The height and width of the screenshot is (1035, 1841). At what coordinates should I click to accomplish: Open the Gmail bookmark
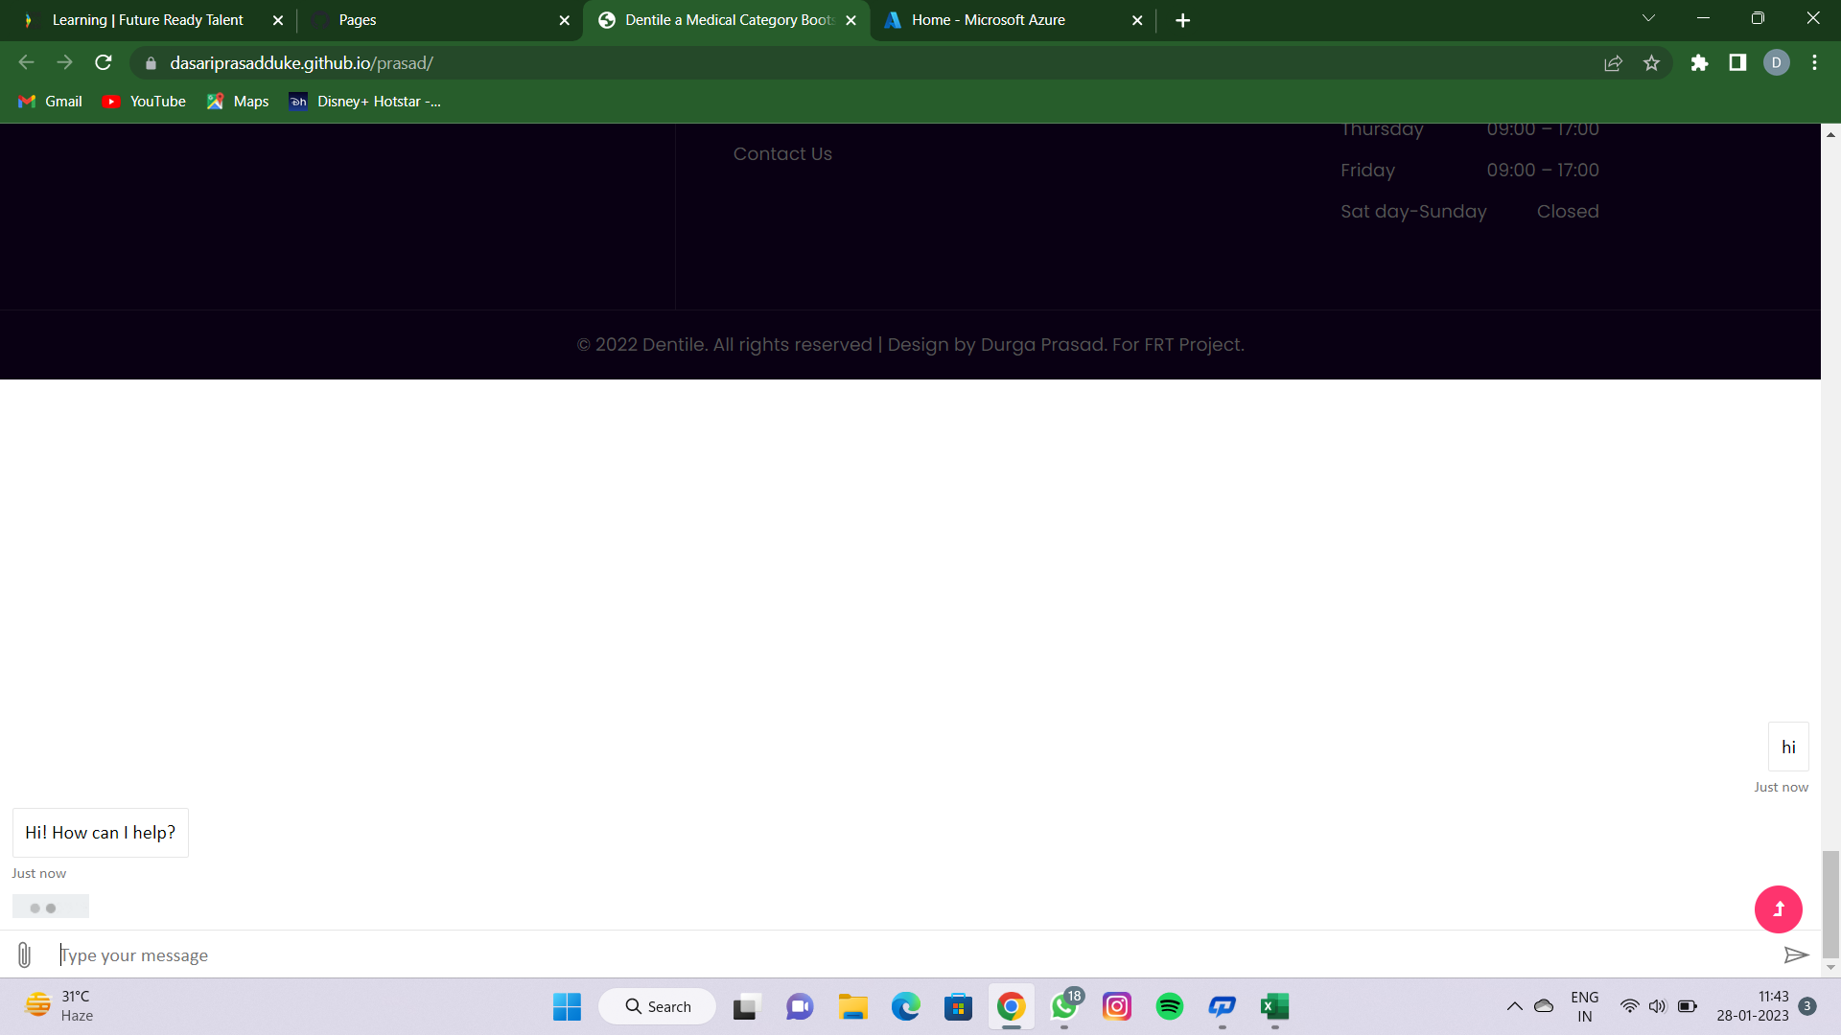tap(51, 102)
